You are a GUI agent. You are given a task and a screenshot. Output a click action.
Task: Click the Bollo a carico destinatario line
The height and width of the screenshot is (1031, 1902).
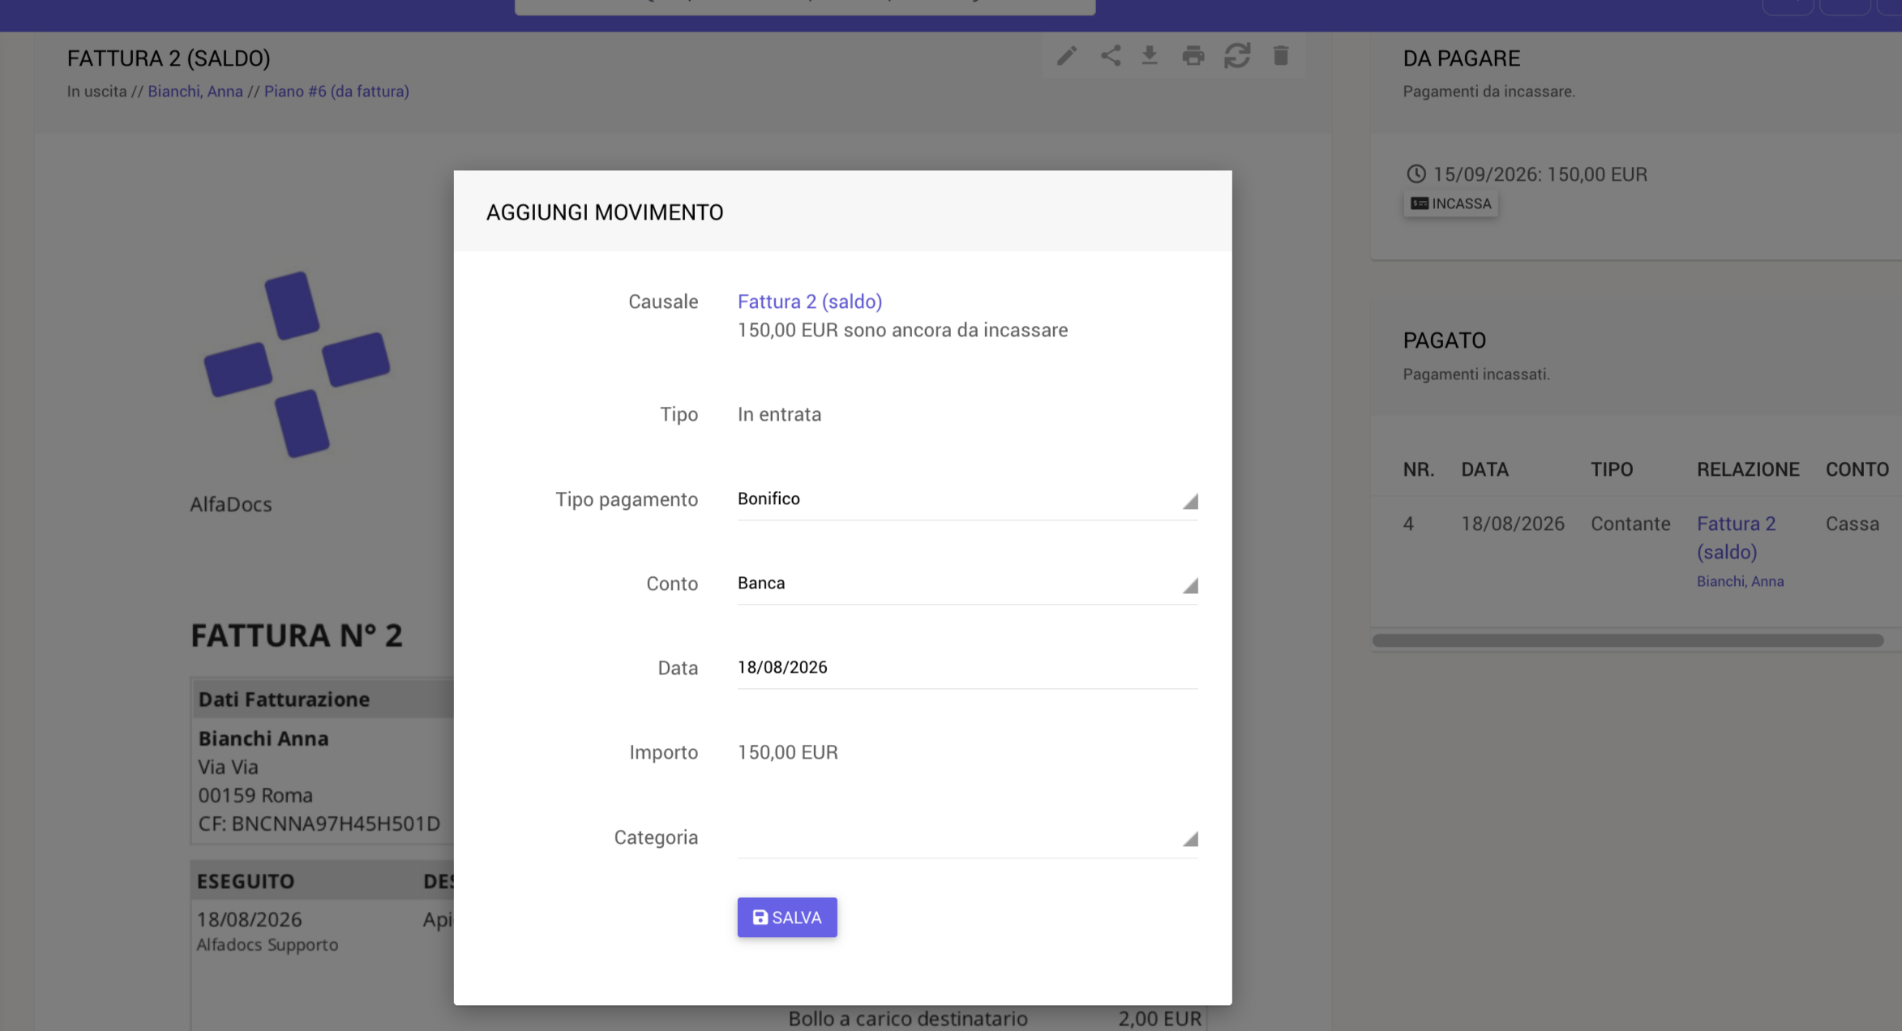tap(908, 1019)
